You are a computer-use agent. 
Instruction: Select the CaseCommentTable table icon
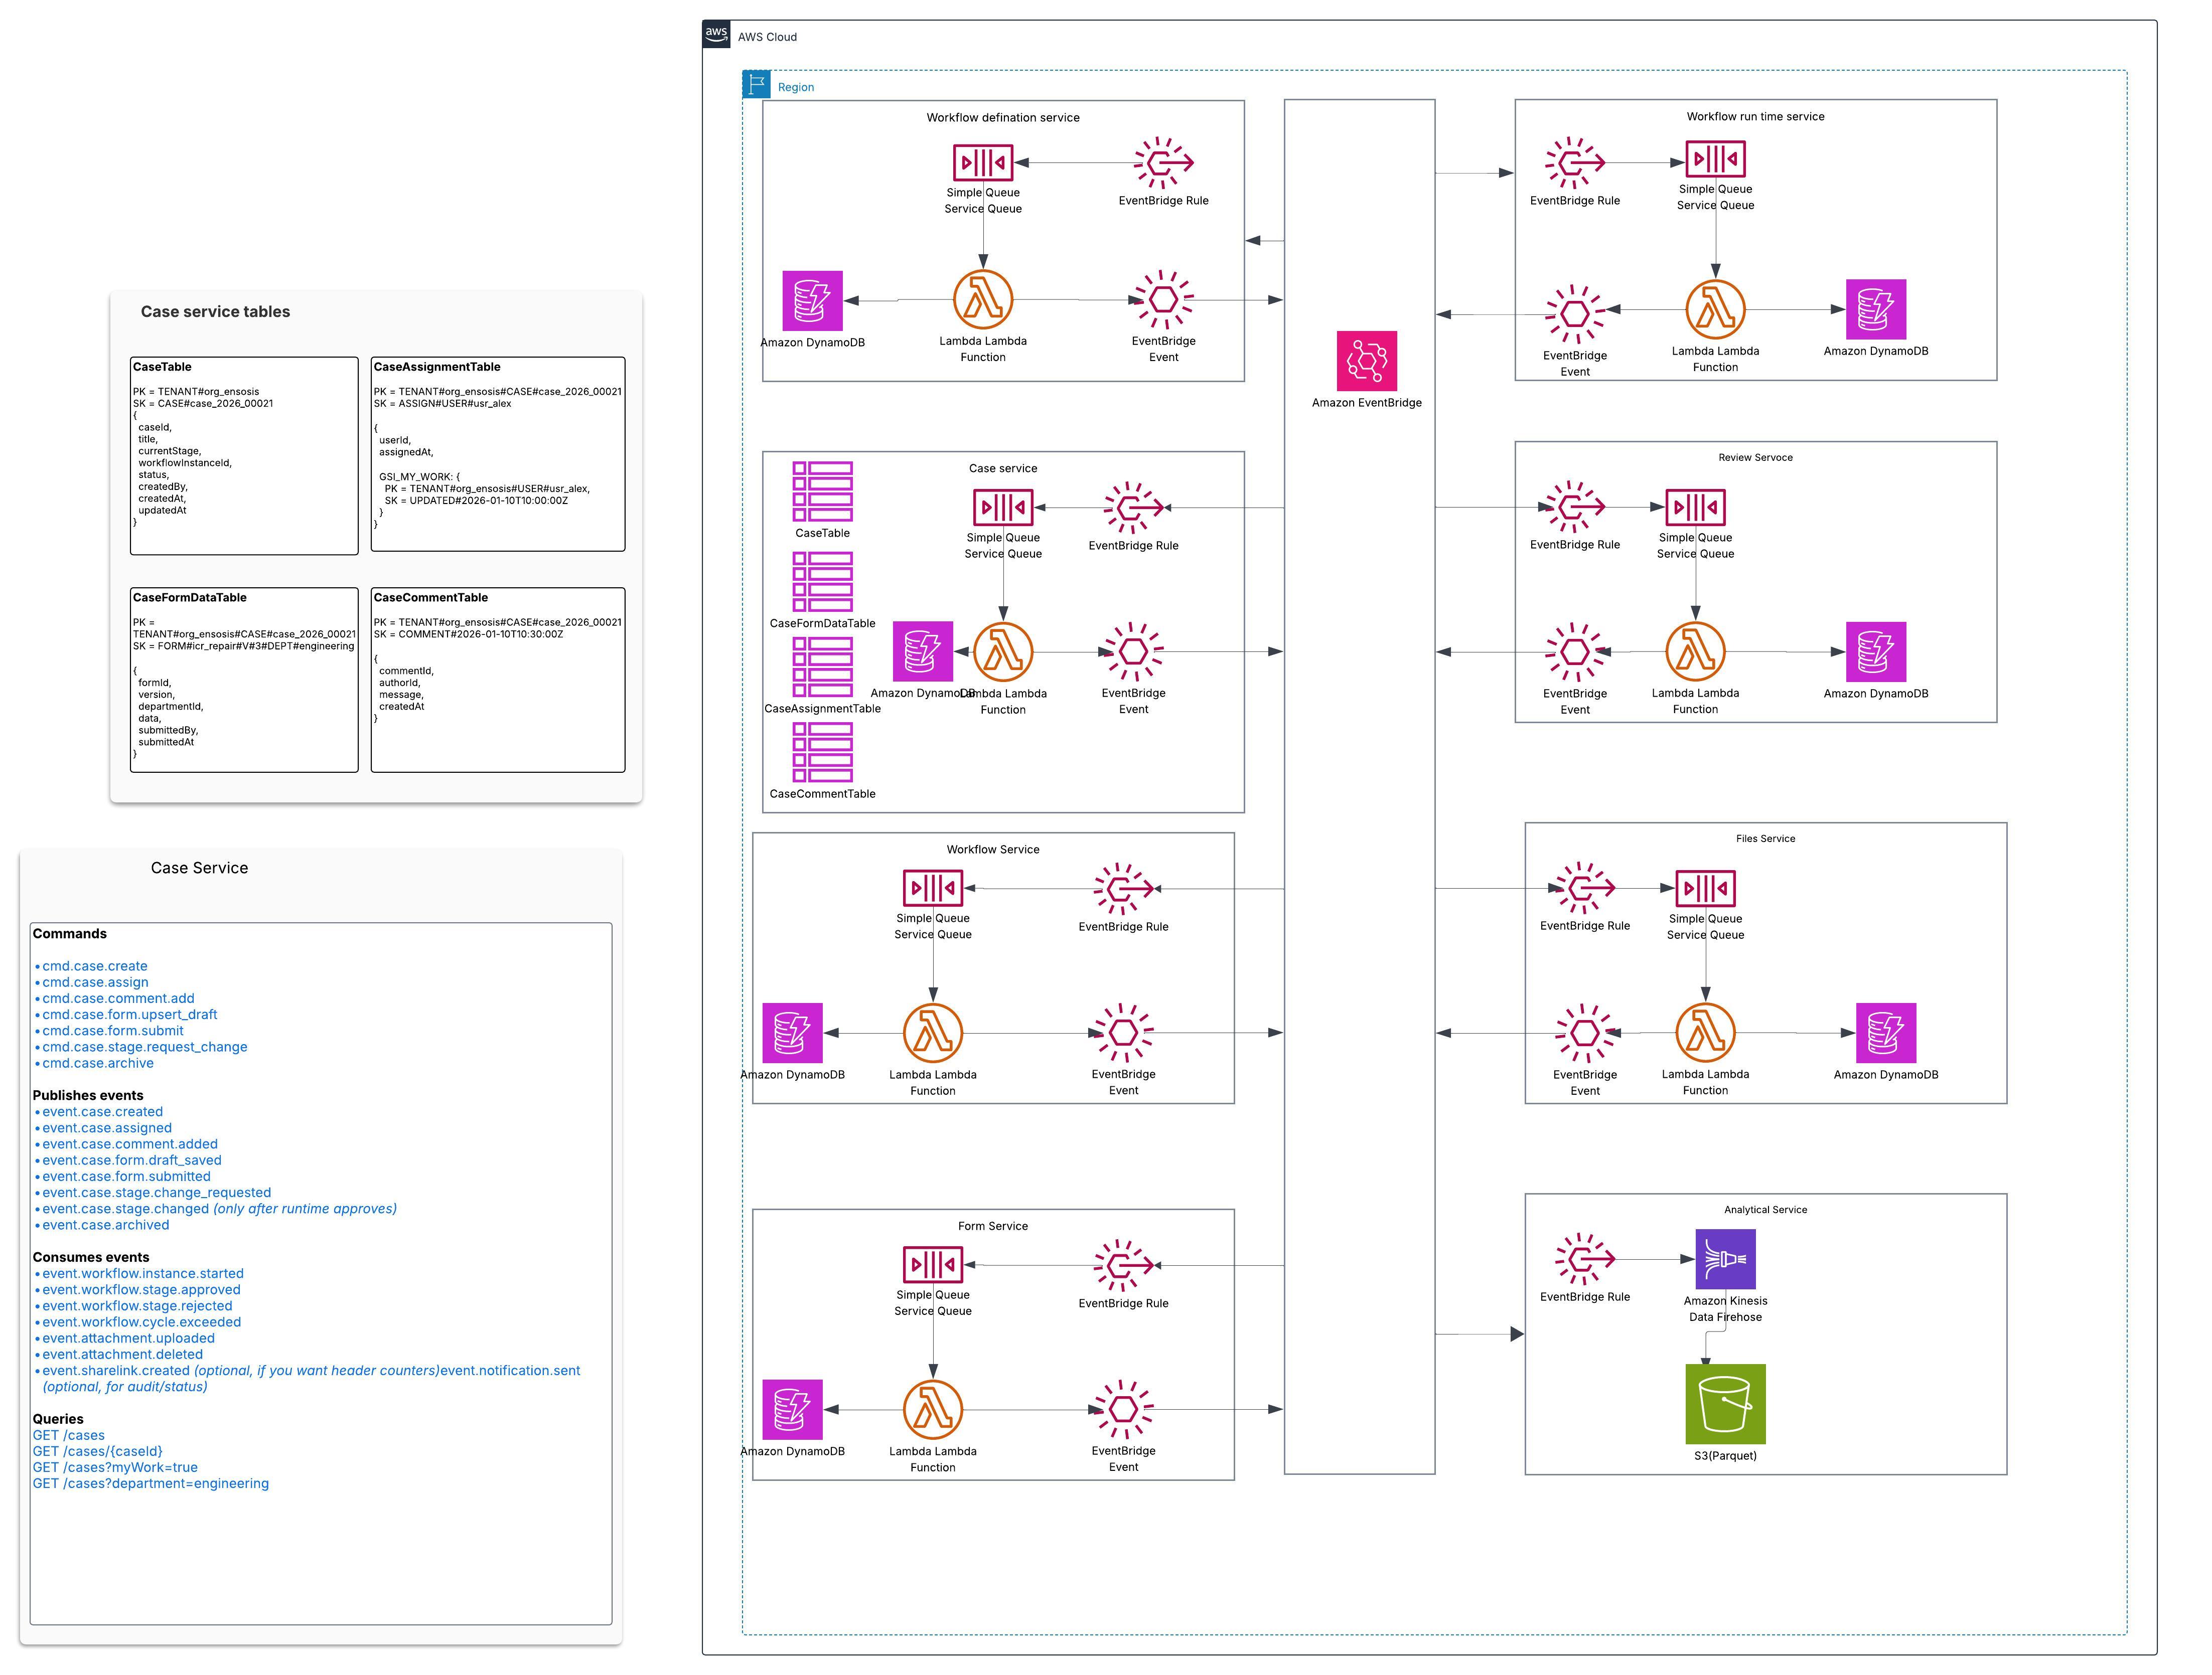click(822, 753)
